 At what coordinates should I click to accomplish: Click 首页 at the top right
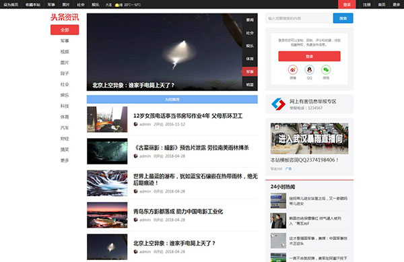[382, 5]
